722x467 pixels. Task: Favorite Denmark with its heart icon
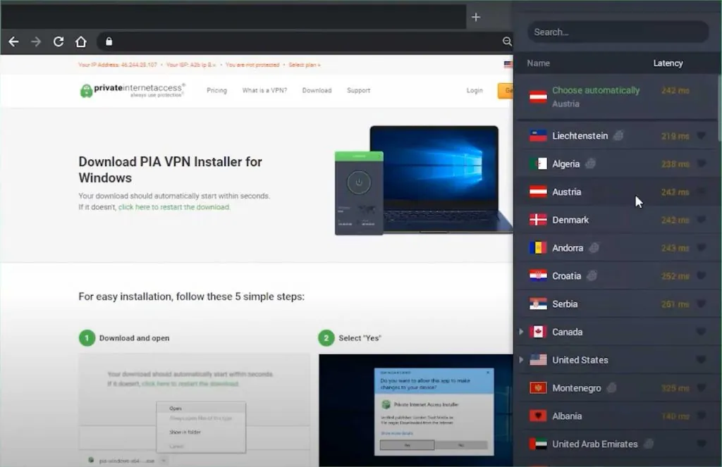coord(701,220)
